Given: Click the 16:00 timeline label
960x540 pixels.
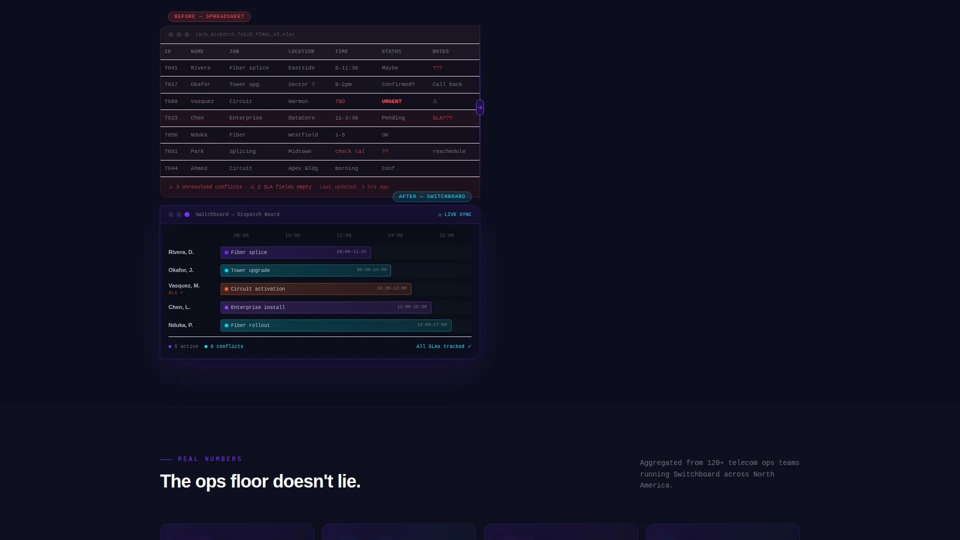Looking at the screenshot, I should click(x=446, y=235).
